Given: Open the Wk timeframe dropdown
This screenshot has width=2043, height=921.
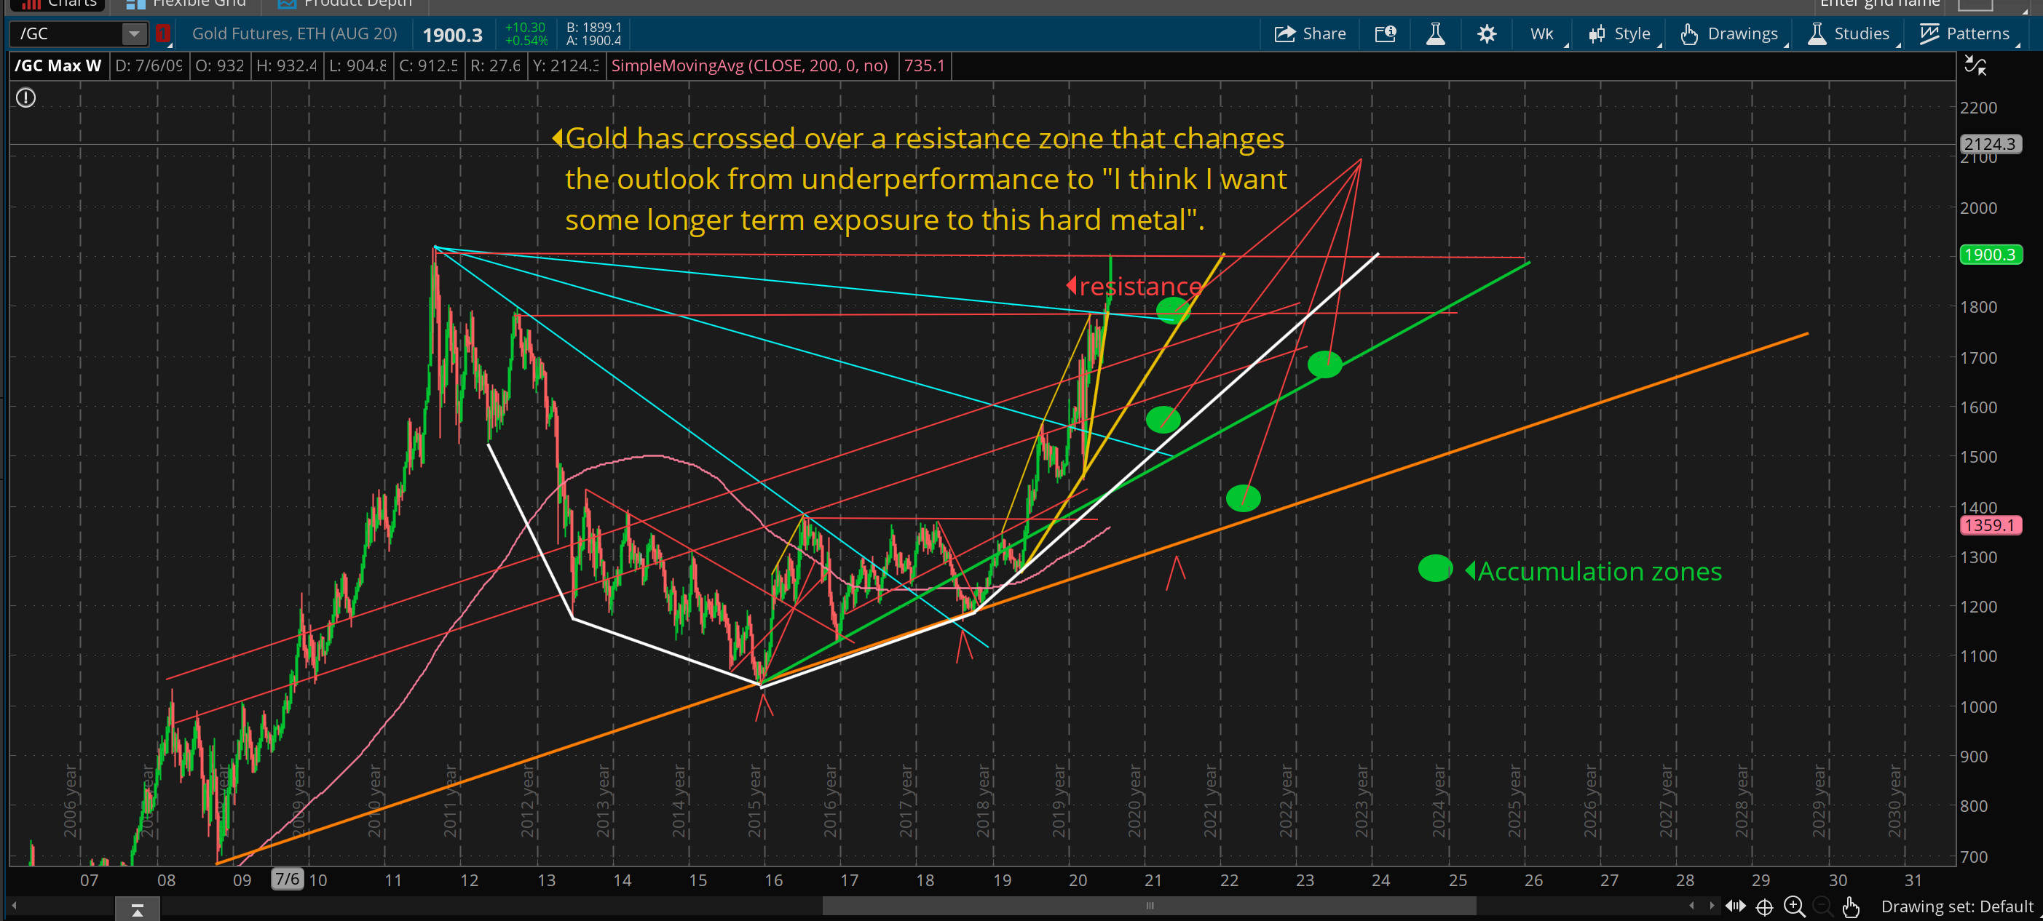Looking at the screenshot, I should pos(1543,33).
